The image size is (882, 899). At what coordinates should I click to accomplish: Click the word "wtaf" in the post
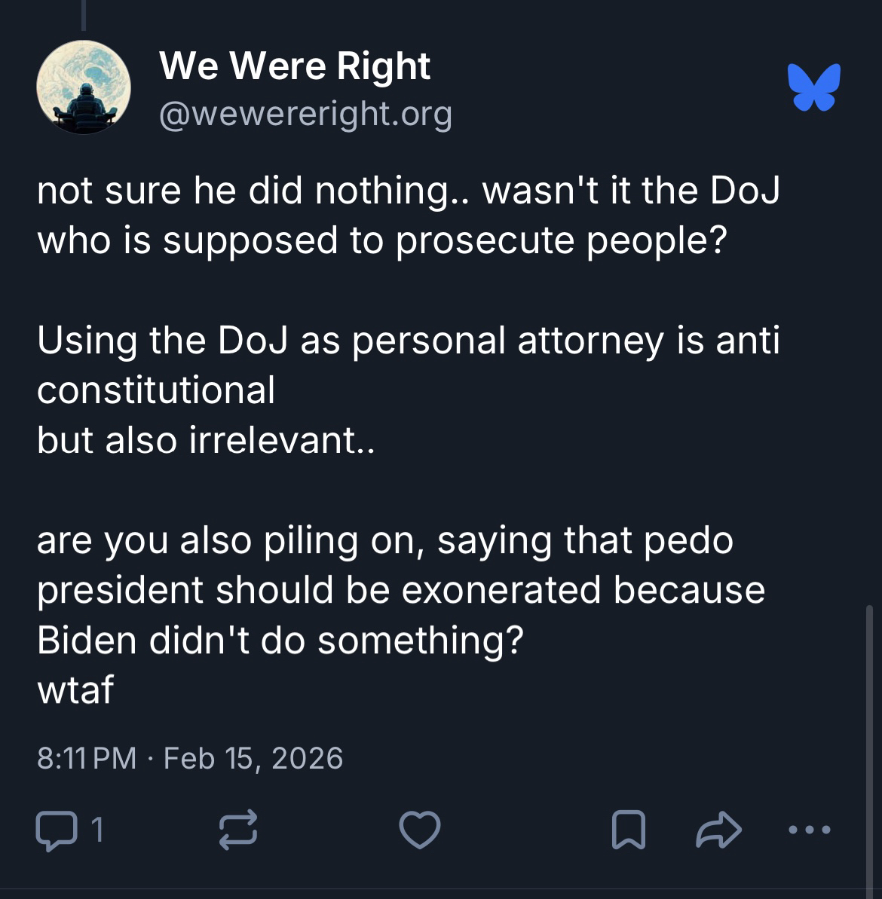point(75,690)
